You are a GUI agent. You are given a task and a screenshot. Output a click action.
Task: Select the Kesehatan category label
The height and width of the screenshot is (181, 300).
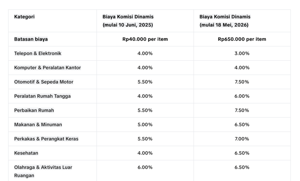[x=26, y=153]
